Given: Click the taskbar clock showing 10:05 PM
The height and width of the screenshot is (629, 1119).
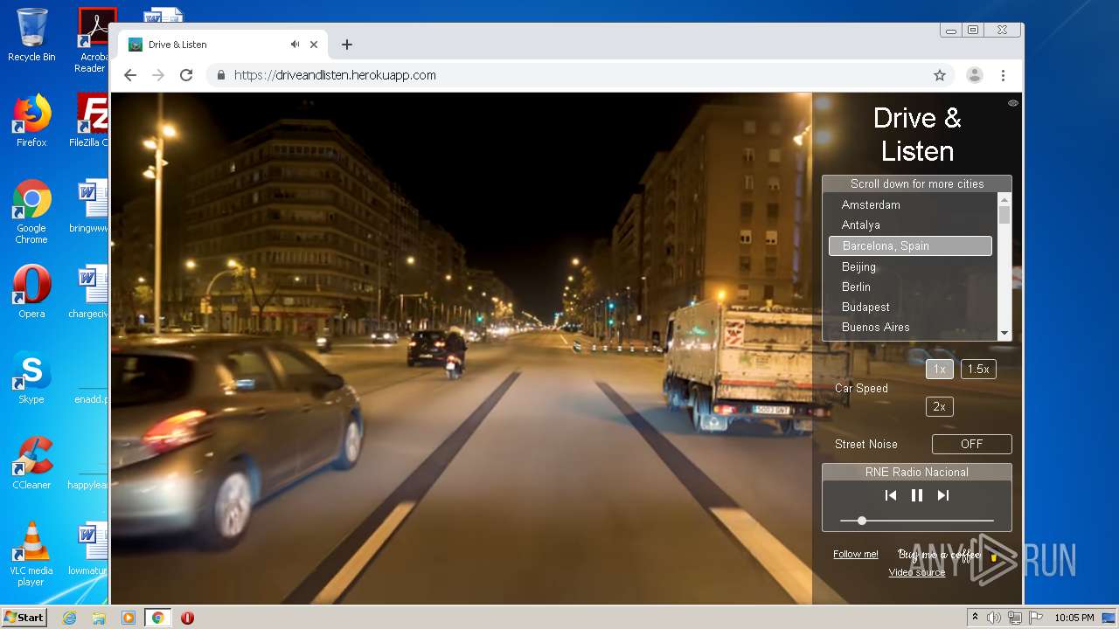Looking at the screenshot, I should (x=1074, y=618).
